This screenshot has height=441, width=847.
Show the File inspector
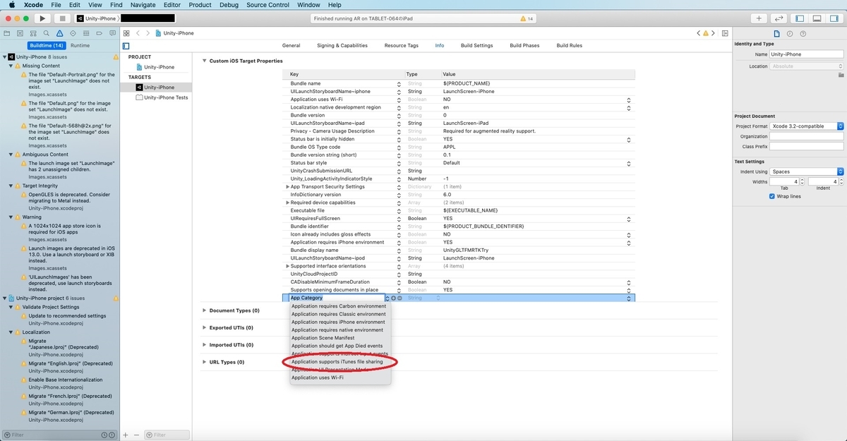pyautogui.click(x=776, y=33)
